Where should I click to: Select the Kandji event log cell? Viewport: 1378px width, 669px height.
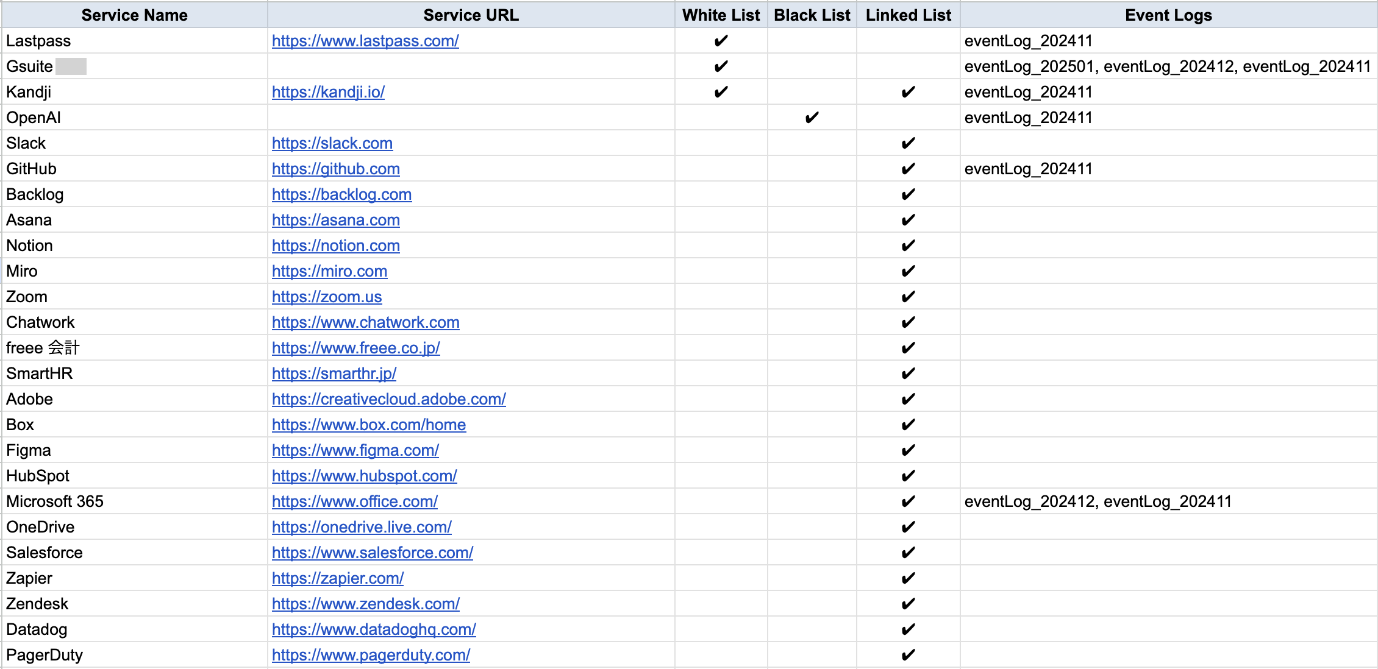[1168, 92]
